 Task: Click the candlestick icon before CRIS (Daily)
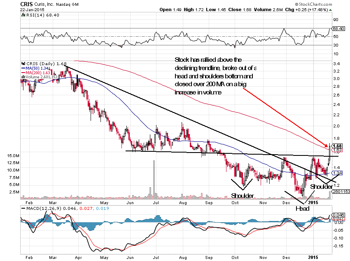(x=23, y=63)
